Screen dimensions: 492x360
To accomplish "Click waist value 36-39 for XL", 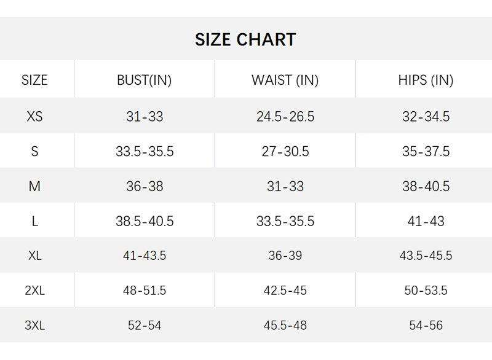I will pos(285,256).
